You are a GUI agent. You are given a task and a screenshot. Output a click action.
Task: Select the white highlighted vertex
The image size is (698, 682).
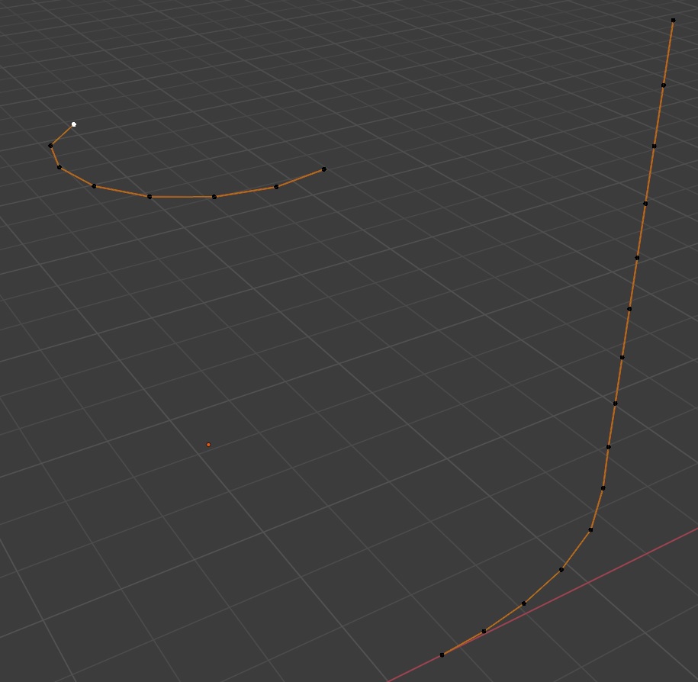tap(74, 124)
